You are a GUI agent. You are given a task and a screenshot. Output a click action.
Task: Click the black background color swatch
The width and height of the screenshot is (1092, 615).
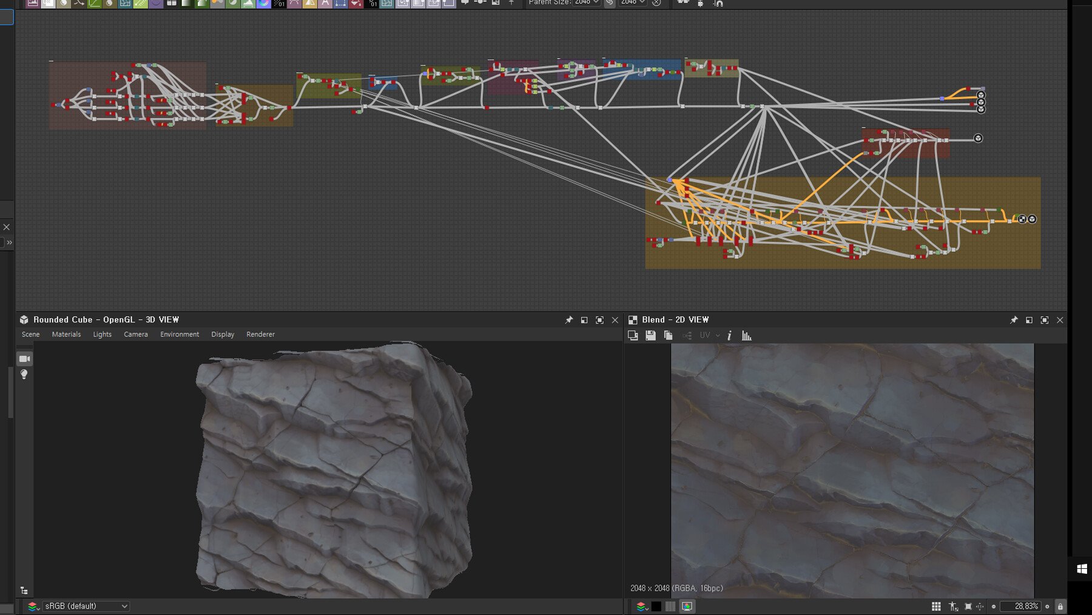pyautogui.click(x=656, y=607)
